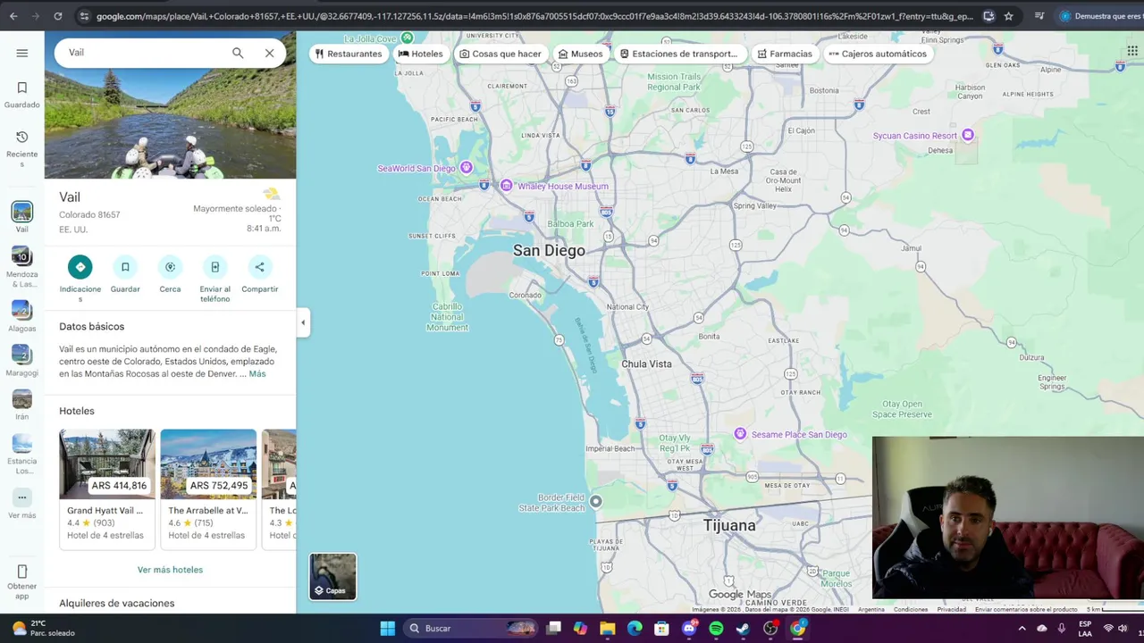Viewport: 1144px width, 643px height.
Task: Click the Border Field State Park marker
Action: coord(595,502)
